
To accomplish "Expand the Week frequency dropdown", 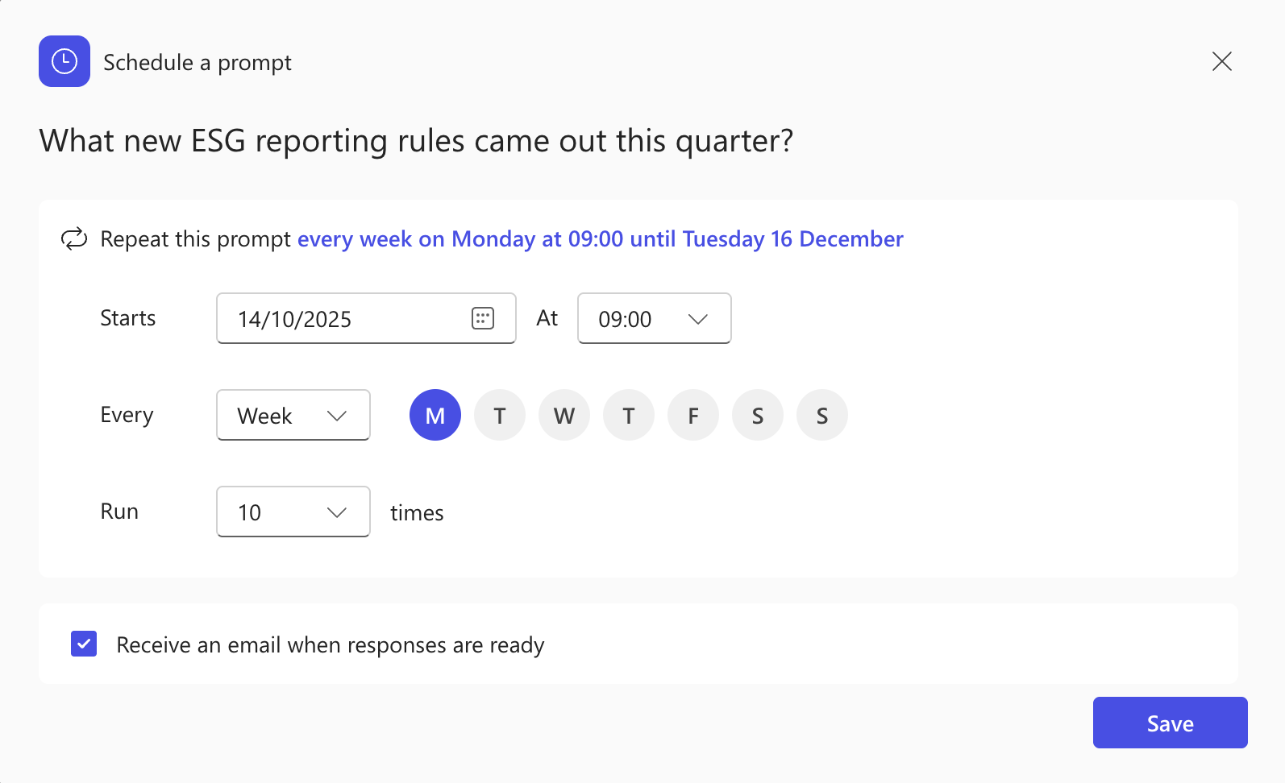I will [293, 415].
